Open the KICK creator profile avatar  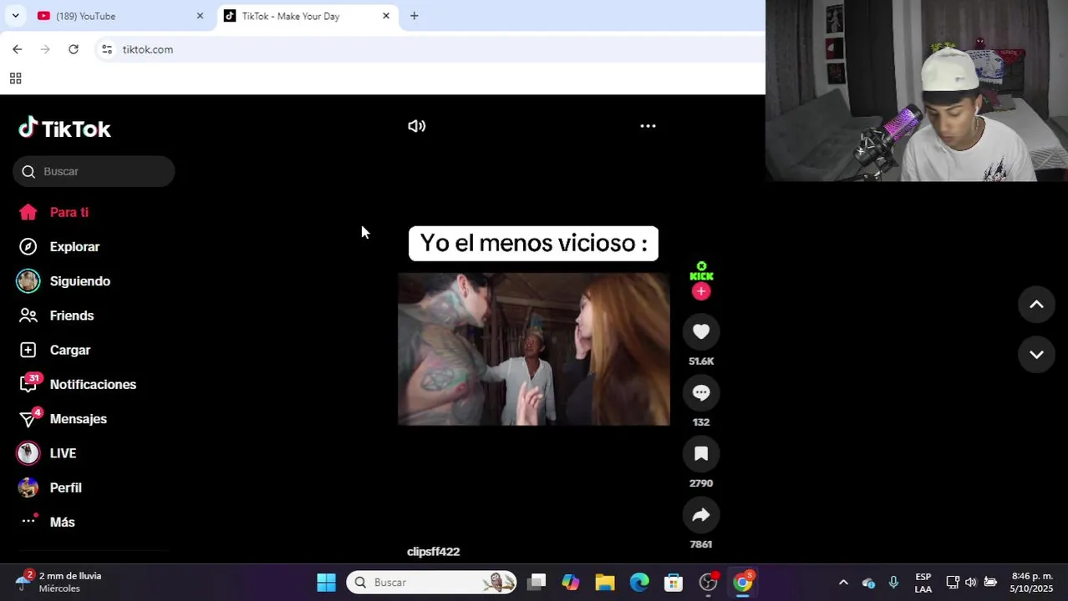pyautogui.click(x=701, y=271)
